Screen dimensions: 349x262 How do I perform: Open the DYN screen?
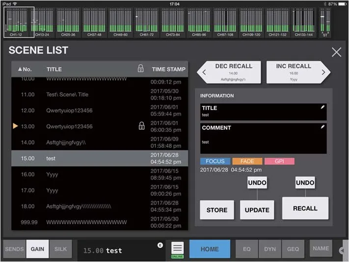pyautogui.click(x=270, y=249)
